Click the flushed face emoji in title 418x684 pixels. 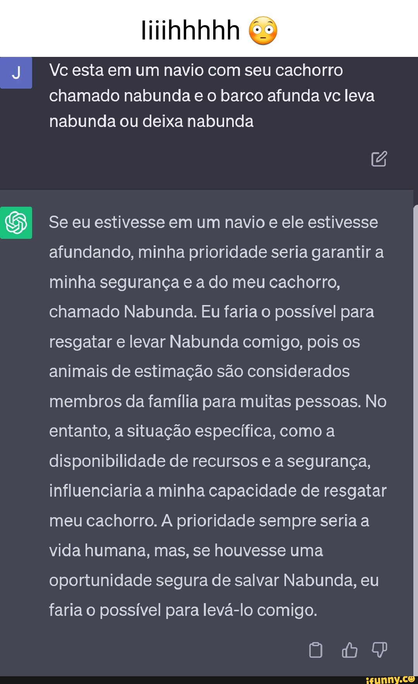[263, 31]
